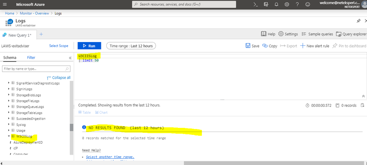Open the help question mark icon
The height and width of the screenshot is (165, 367).
tap(297, 5)
